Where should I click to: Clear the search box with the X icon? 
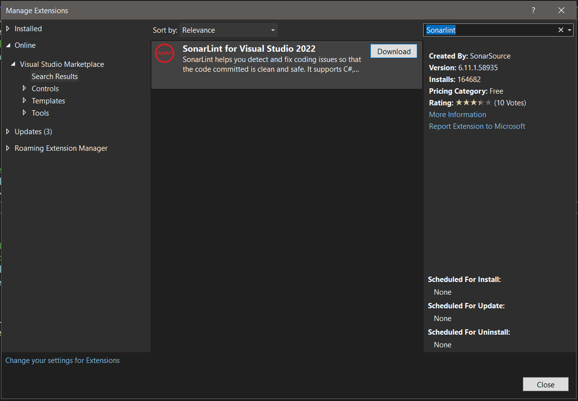tap(561, 30)
